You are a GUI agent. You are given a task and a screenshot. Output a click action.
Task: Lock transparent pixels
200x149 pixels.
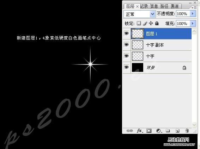[x=139, y=23]
